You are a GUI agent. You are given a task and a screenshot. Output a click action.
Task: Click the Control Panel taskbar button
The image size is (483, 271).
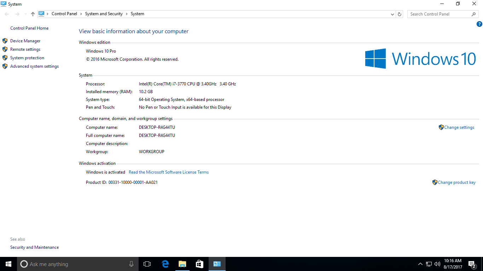pyautogui.click(x=217, y=264)
